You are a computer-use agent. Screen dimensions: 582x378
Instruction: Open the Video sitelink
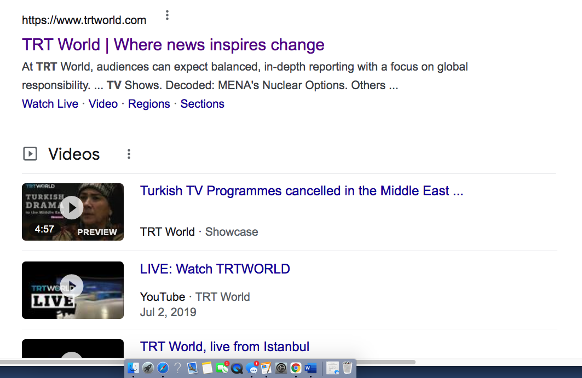103,104
